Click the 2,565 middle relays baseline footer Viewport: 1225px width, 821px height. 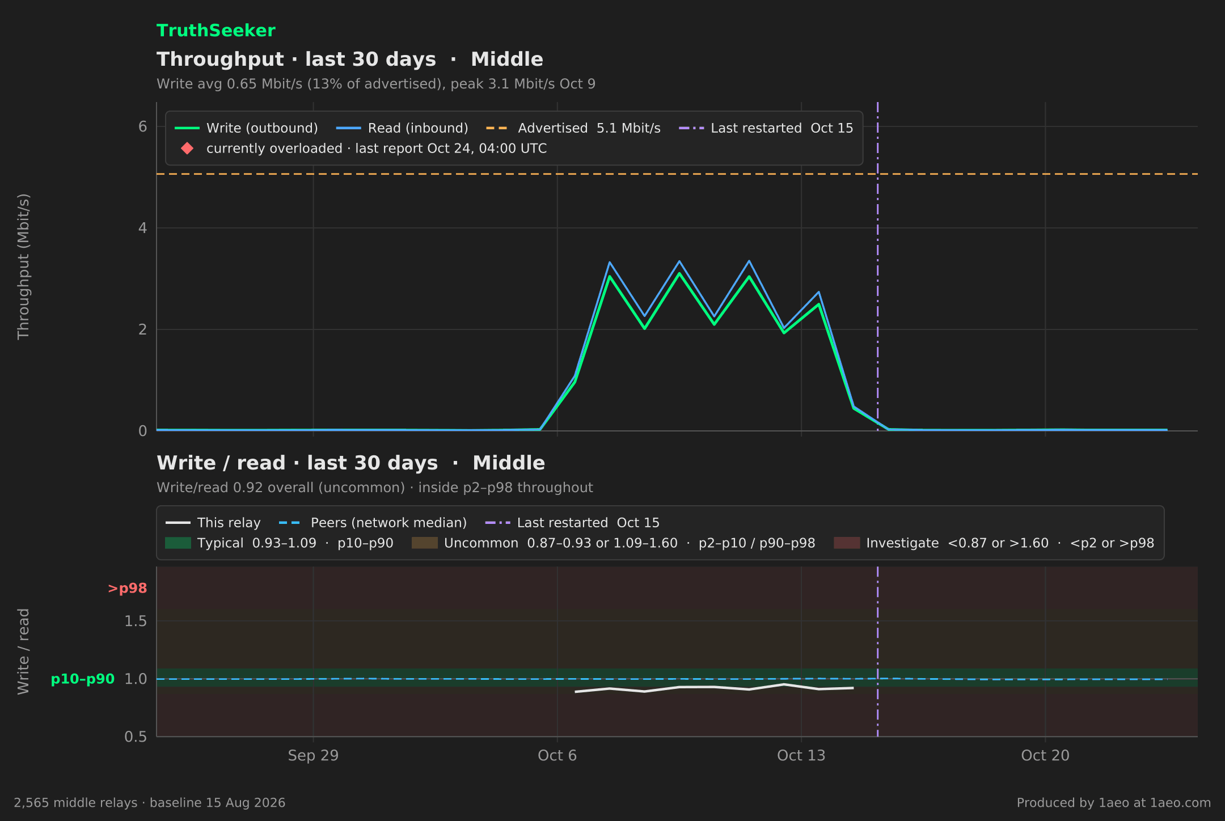coord(150,803)
